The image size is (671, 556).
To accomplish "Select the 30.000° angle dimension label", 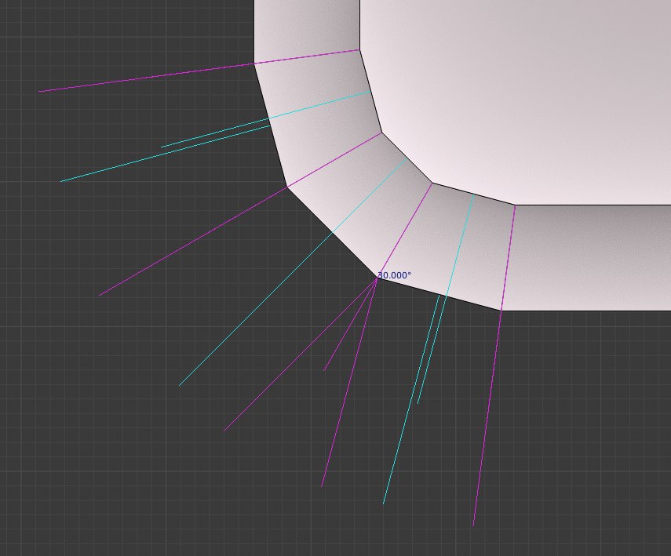I will [x=394, y=275].
